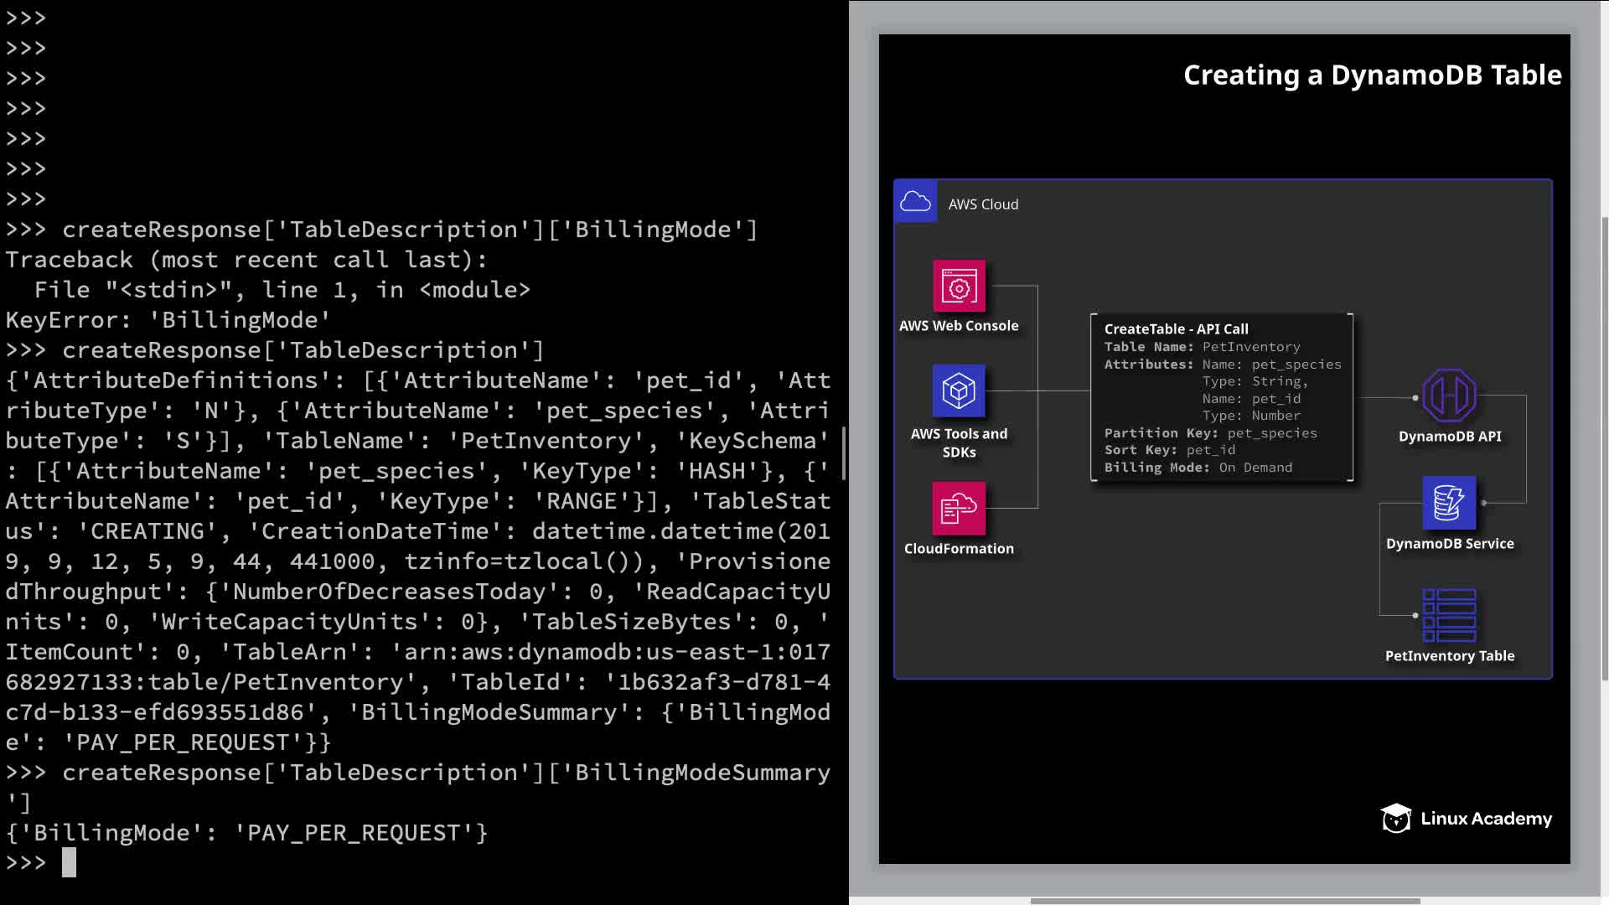Click the Partition Key: pet_species text
The image size is (1609, 905).
click(1210, 433)
